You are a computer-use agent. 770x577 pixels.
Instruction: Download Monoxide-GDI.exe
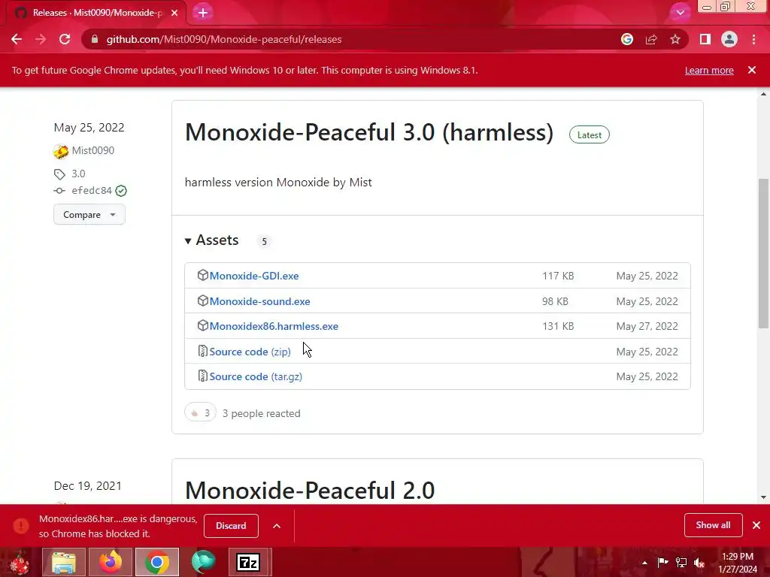[254, 276]
